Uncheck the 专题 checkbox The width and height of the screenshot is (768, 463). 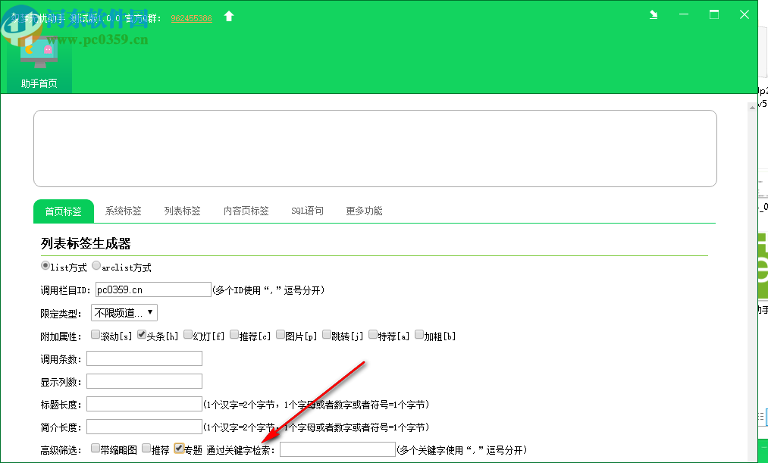click(179, 449)
